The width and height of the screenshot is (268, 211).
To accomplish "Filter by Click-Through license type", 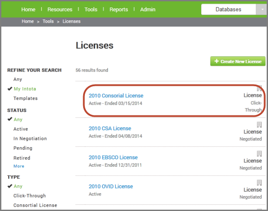I will coord(30,196).
